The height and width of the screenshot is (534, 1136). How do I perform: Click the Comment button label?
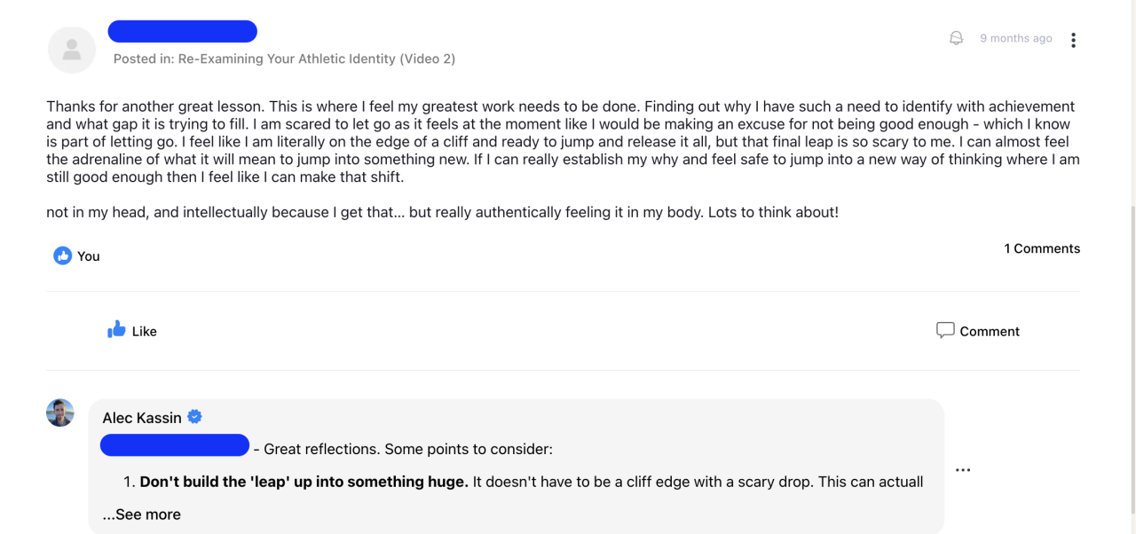pyautogui.click(x=990, y=331)
